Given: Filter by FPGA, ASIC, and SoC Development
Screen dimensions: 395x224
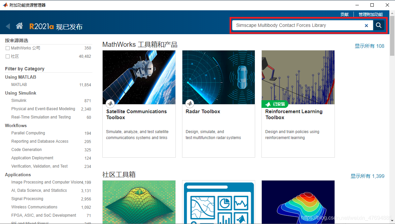Looking at the screenshot, I should [x=44, y=215].
